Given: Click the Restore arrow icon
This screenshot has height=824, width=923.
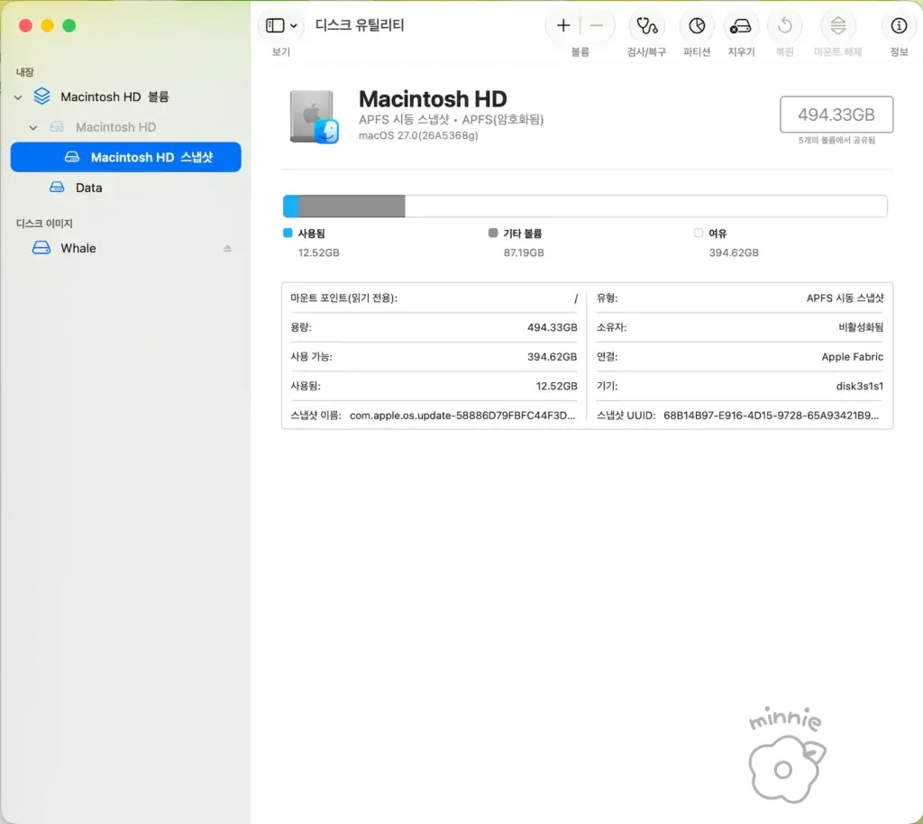Looking at the screenshot, I should click(784, 26).
